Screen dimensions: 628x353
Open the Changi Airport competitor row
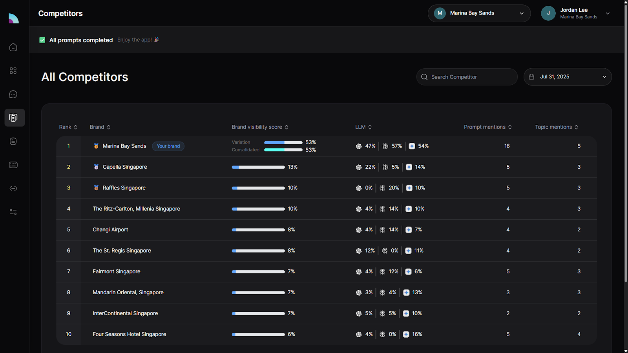pos(327,230)
